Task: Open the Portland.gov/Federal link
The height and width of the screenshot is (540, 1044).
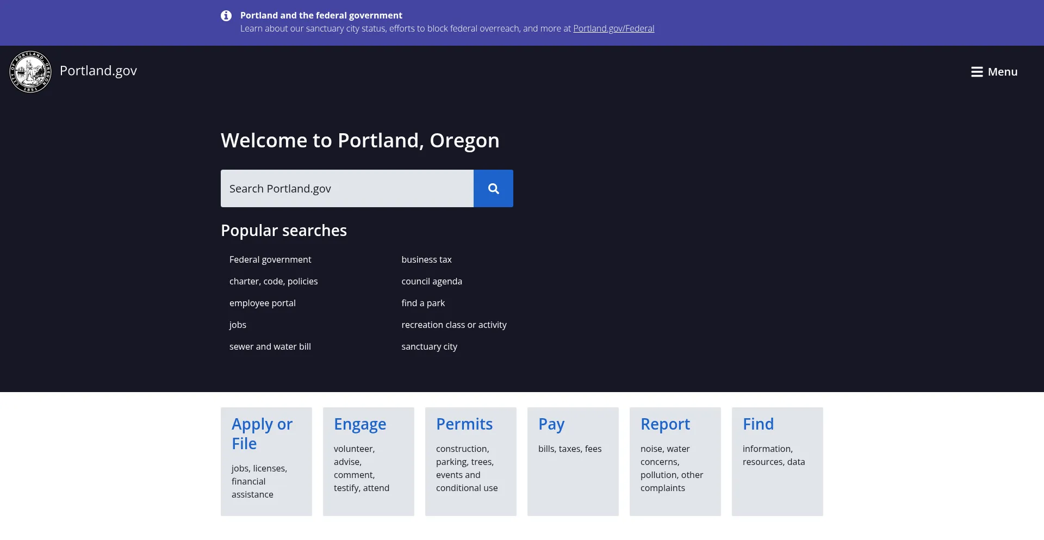Action: point(613,29)
